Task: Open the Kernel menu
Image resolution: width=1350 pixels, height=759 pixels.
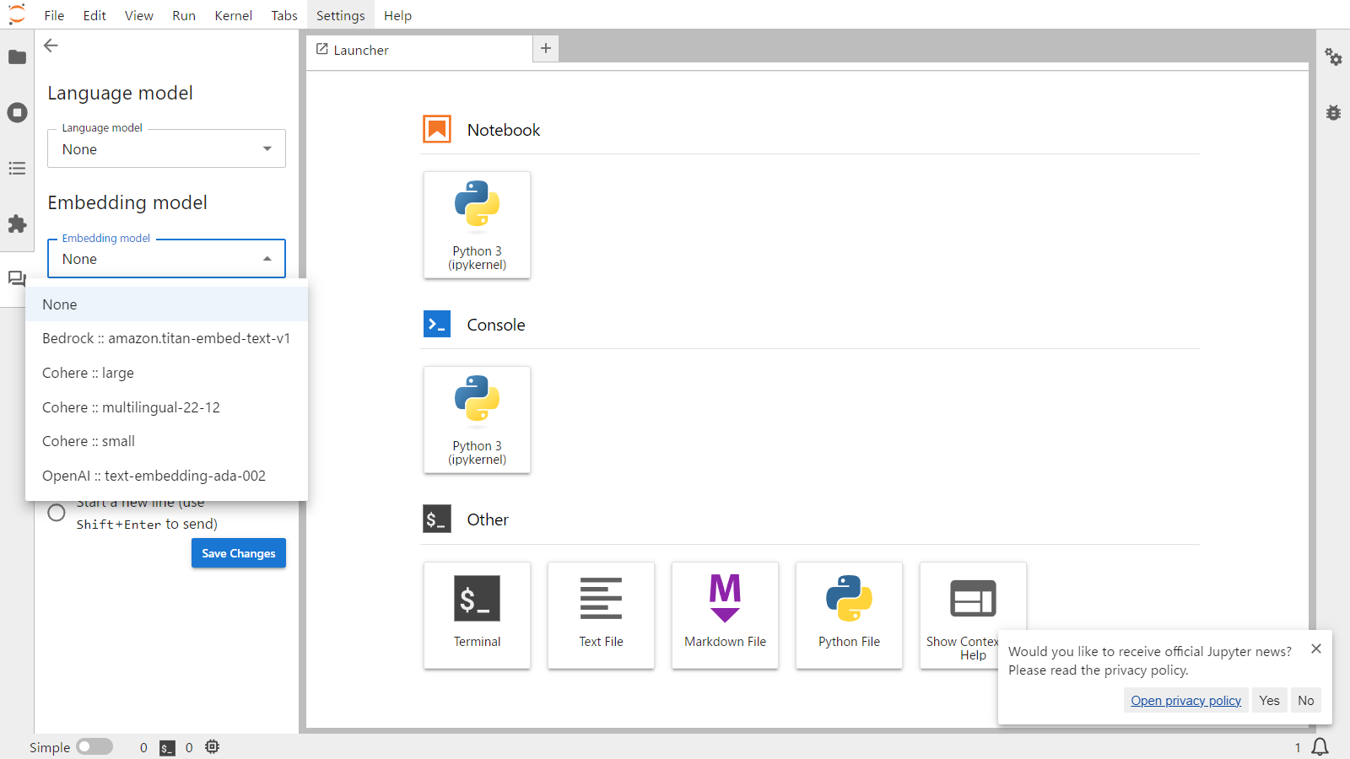Action: [x=233, y=15]
